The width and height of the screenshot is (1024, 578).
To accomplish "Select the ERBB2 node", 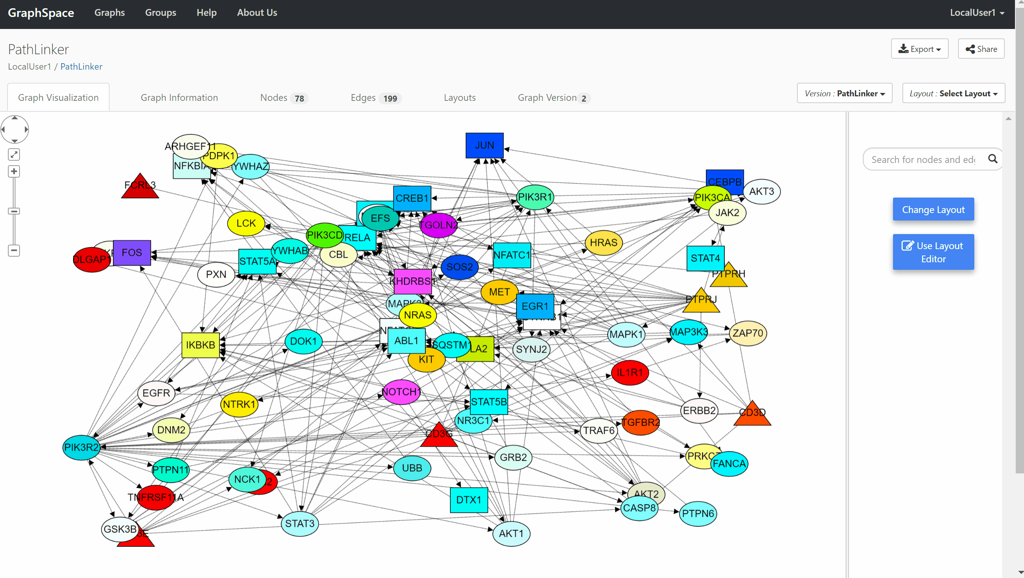I will 699,411.
